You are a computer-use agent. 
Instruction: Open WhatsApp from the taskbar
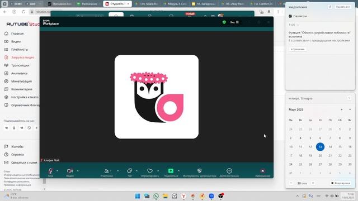click(x=156, y=196)
